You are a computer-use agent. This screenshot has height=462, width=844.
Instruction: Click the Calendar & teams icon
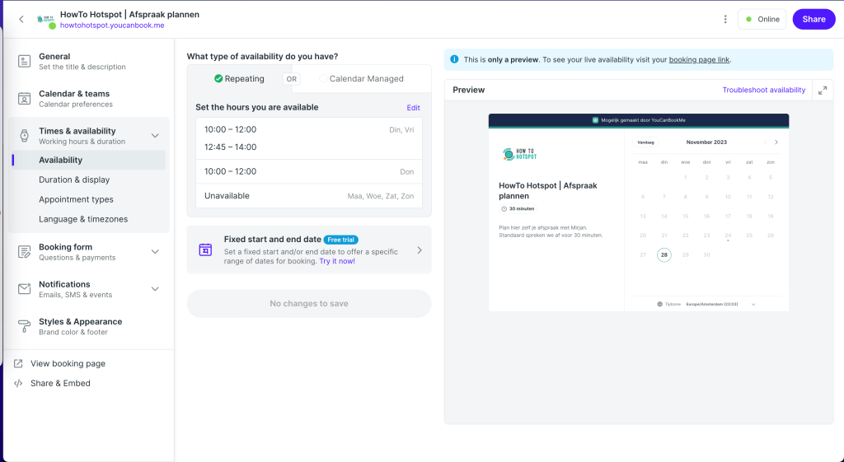pyautogui.click(x=24, y=99)
